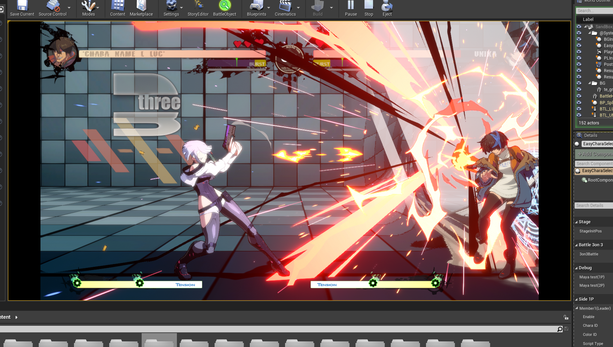Click the Chara ID property label
Screen dimensions: 613x347
pos(590,325)
